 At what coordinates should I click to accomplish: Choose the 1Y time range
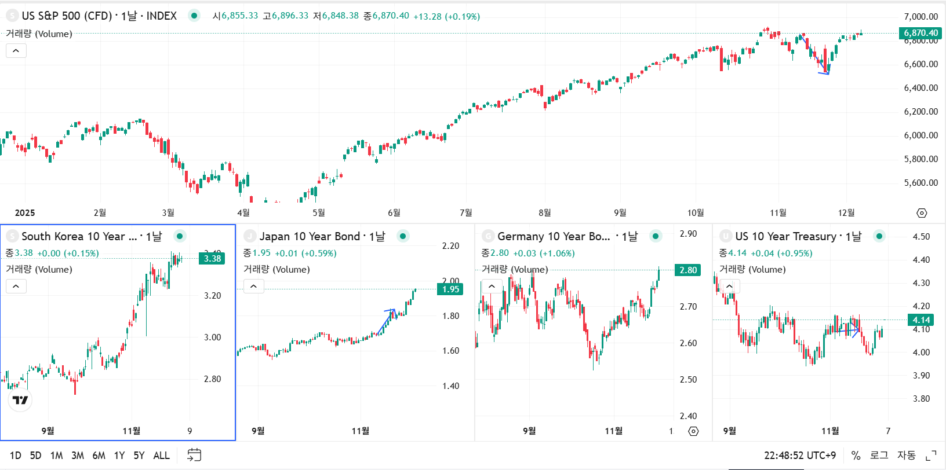coord(119,456)
